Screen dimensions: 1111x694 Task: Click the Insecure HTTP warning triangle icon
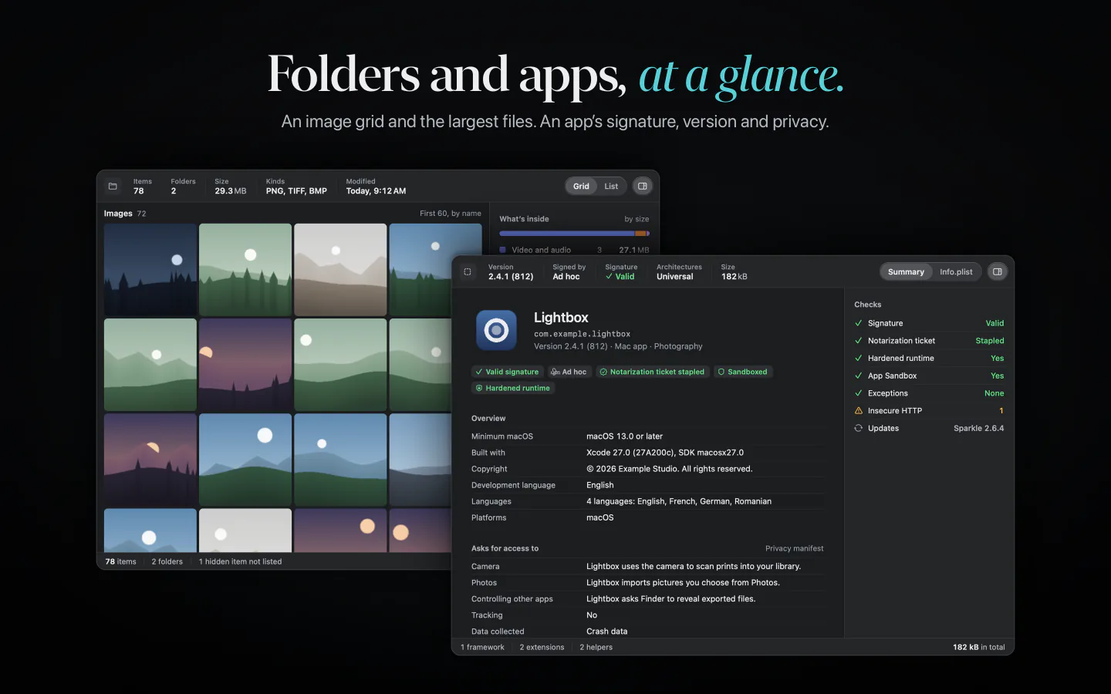point(859,411)
